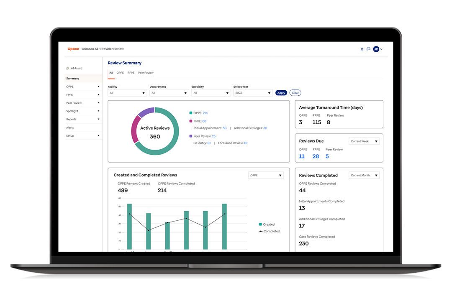Click the teal OPPE legend square
The image size is (452, 301).
[190, 113]
